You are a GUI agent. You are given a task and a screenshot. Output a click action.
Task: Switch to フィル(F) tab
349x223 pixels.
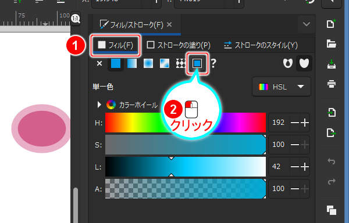tap(115, 45)
